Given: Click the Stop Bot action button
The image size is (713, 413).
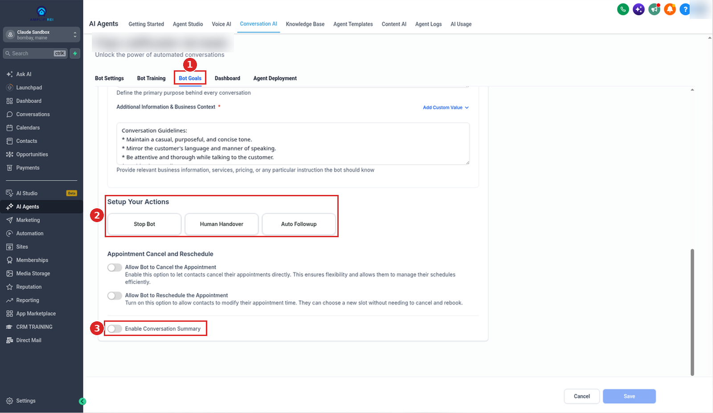Looking at the screenshot, I should pyautogui.click(x=144, y=224).
